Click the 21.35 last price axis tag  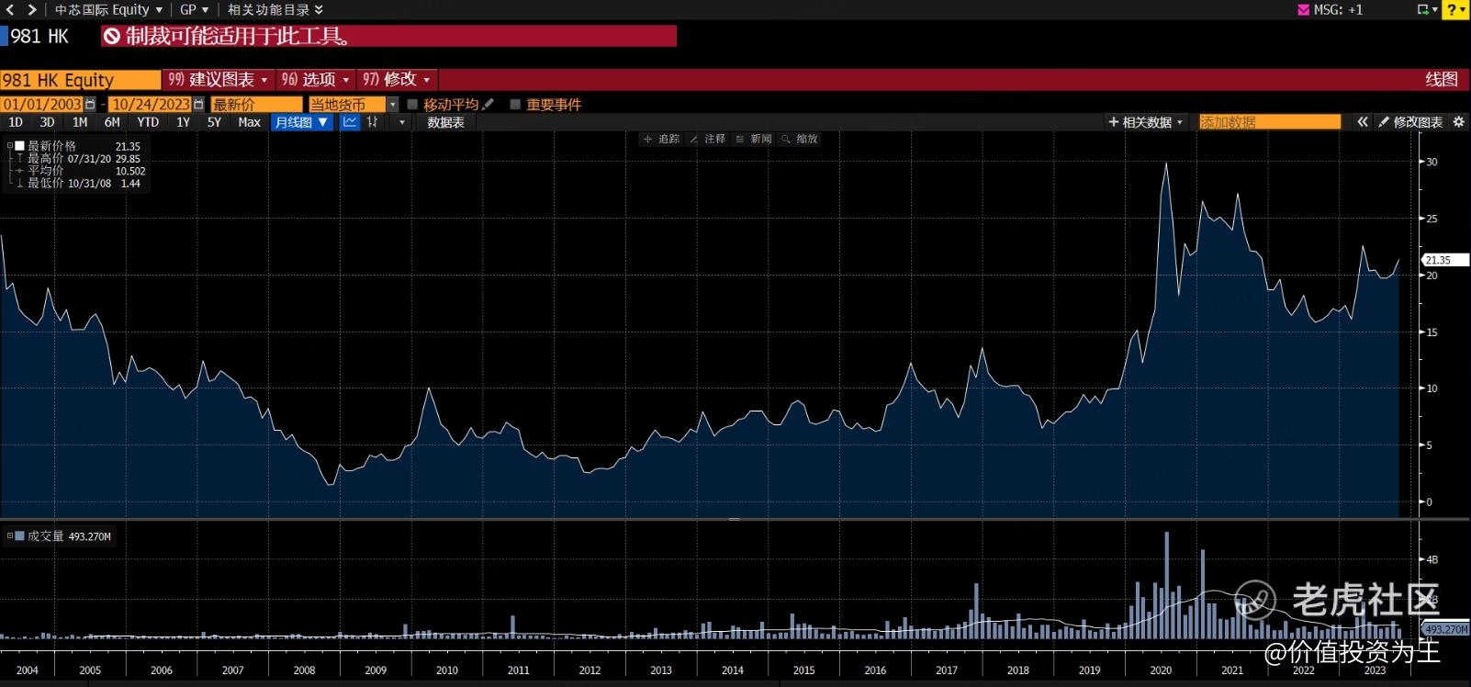pos(1444,260)
